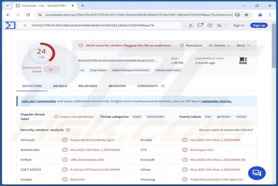Click the alert icon beside trojan.nioc/genbadur
The width and height of the screenshot is (278, 186).
56,117
